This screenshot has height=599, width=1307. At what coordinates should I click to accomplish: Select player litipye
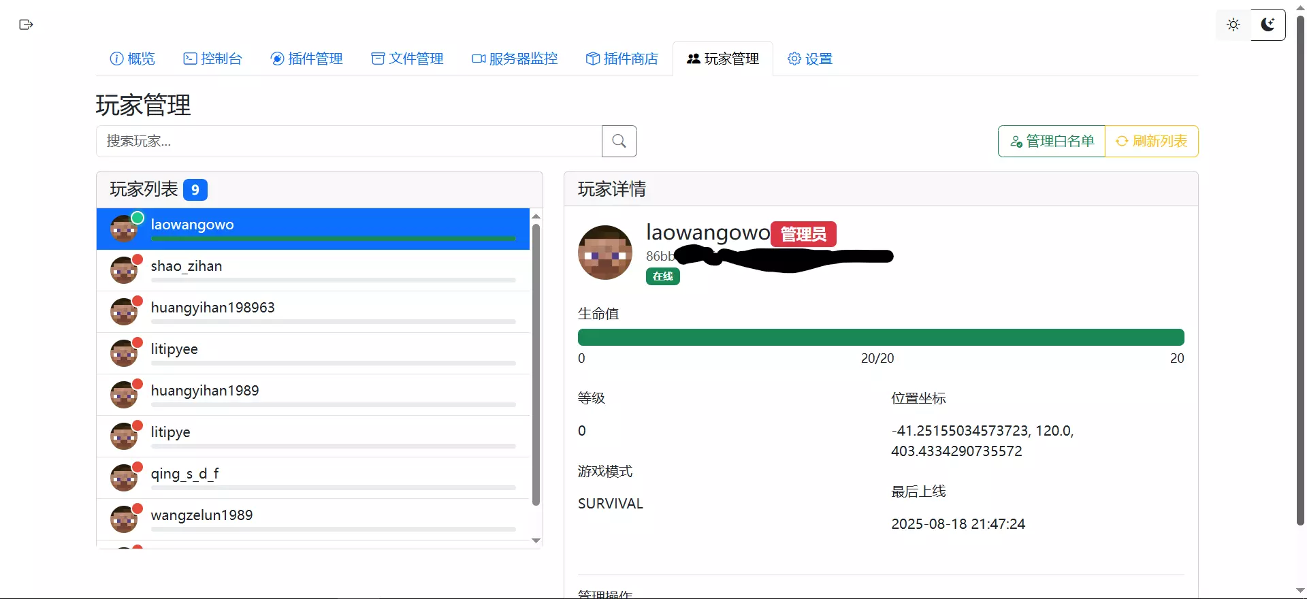point(313,436)
